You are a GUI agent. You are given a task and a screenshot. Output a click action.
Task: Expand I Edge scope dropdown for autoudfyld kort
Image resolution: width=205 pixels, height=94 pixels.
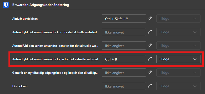tap(178, 32)
